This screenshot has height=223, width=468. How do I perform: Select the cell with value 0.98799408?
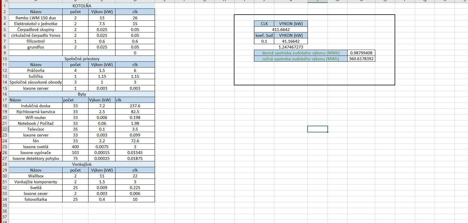(361, 53)
